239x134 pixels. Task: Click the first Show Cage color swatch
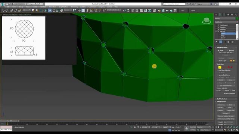(x=231, y=61)
